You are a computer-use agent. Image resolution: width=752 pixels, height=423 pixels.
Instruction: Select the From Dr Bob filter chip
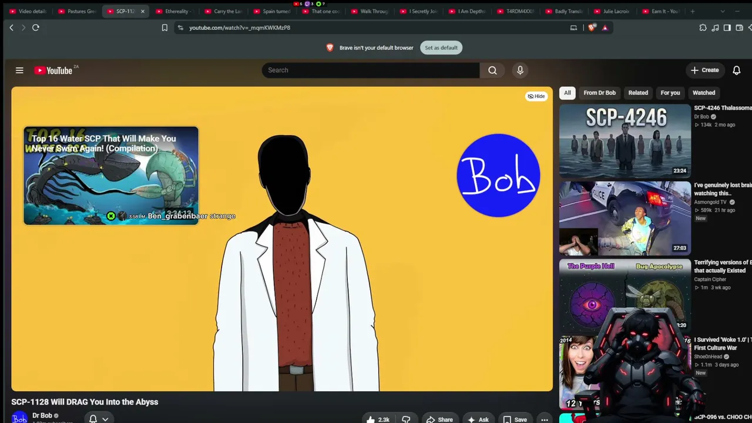[x=599, y=93]
